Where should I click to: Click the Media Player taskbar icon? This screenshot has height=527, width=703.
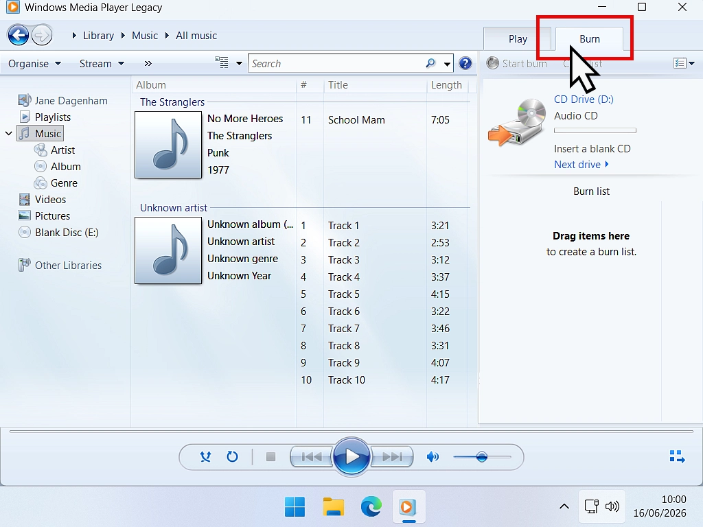[x=408, y=507]
